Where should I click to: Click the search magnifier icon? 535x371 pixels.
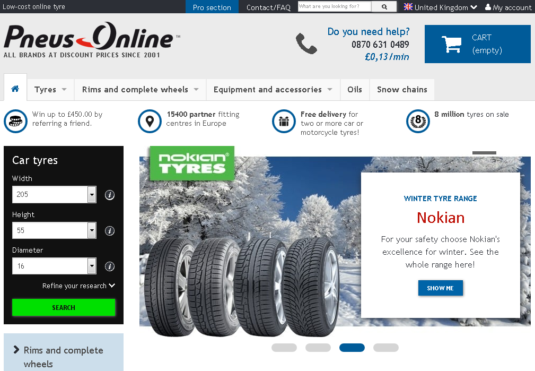(x=384, y=6)
